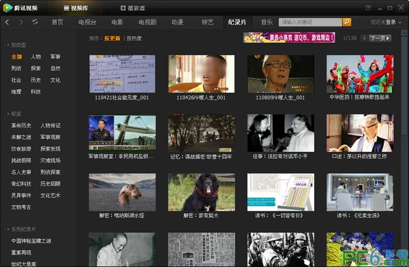The image size is (409, 267).
Task: Choose the 军事观察 tag
Action: (x=50, y=137)
